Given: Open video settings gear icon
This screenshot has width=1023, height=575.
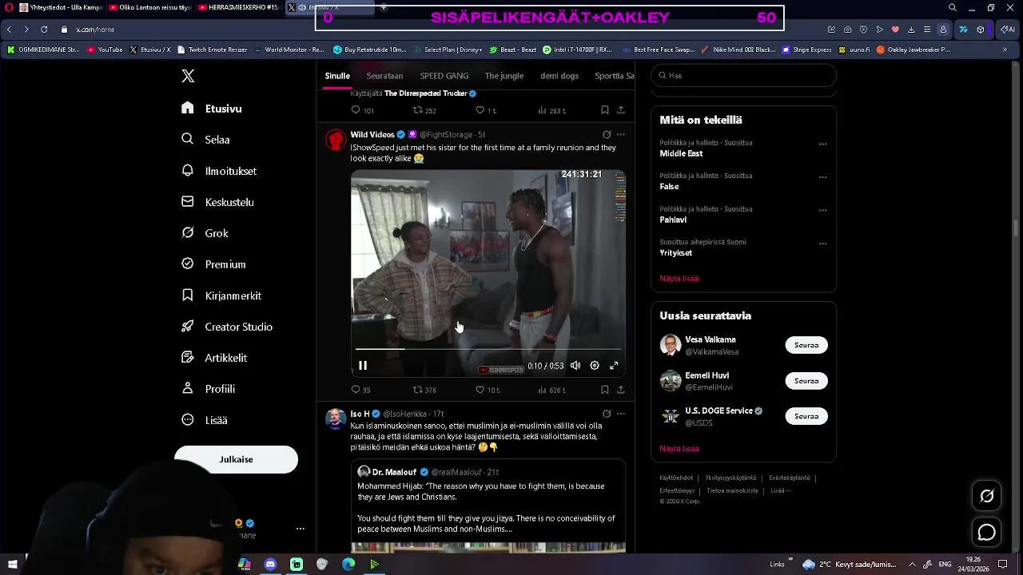Looking at the screenshot, I should pos(595,366).
